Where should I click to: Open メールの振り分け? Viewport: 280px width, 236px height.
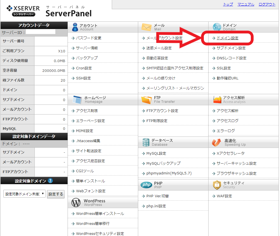161,78
